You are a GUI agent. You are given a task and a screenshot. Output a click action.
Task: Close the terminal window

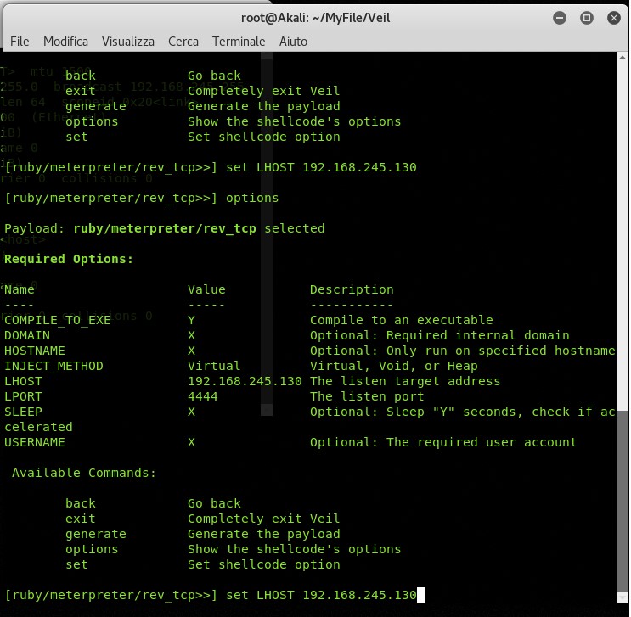614,18
